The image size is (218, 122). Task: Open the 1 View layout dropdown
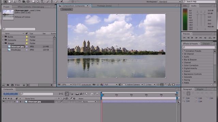pos(150,84)
